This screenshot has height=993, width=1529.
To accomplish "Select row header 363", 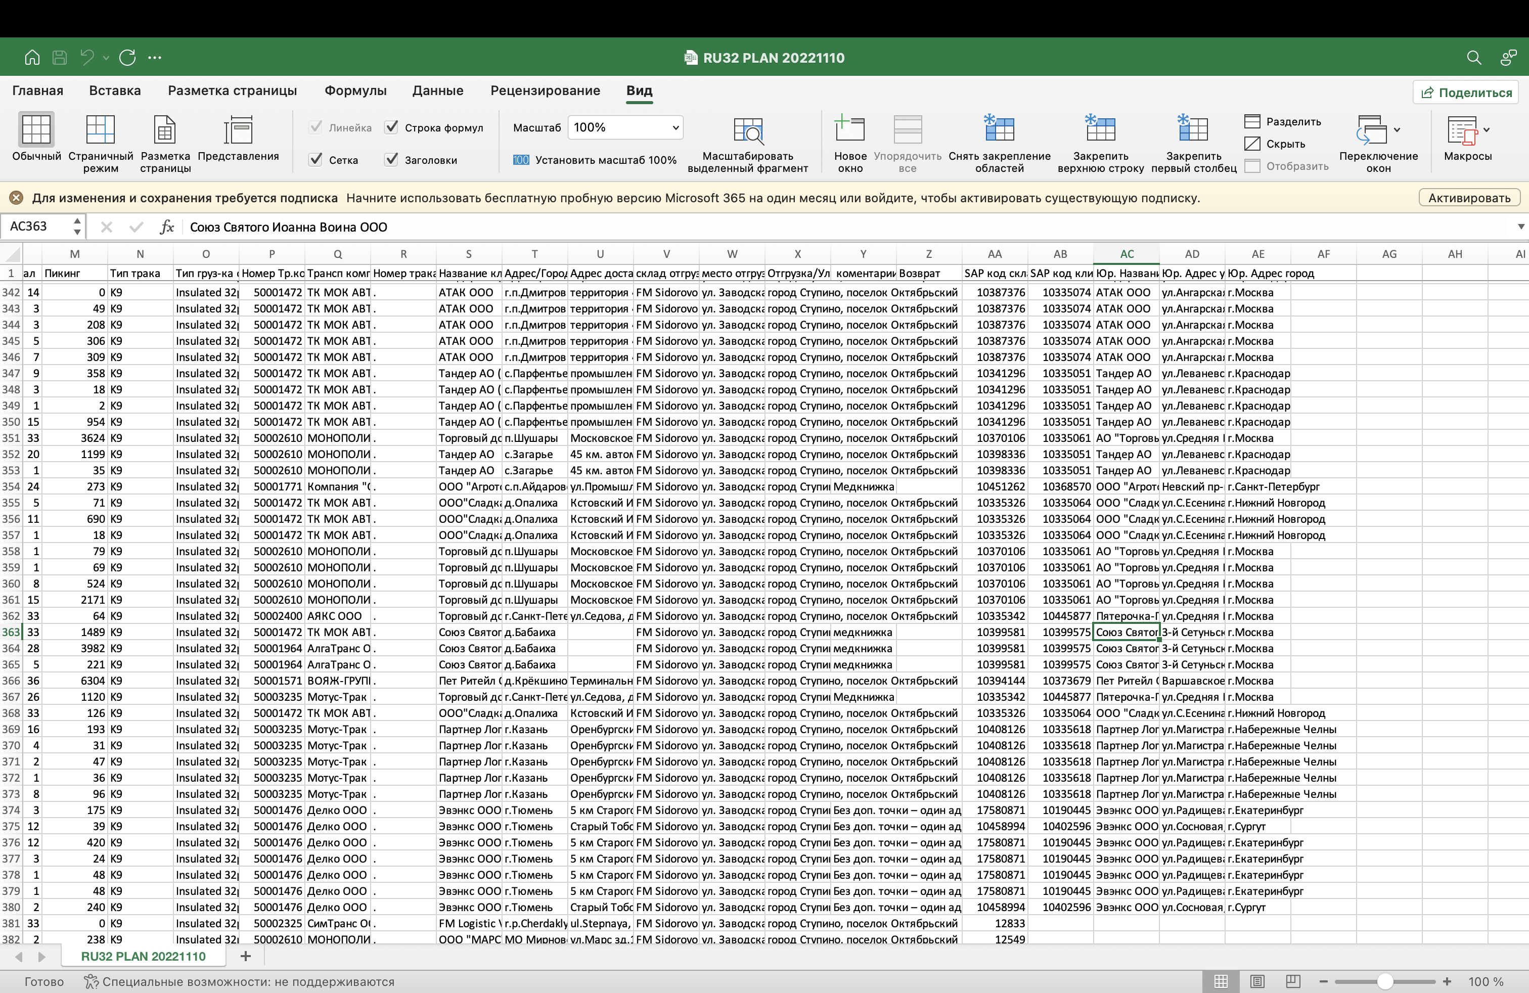I will point(11,632).
